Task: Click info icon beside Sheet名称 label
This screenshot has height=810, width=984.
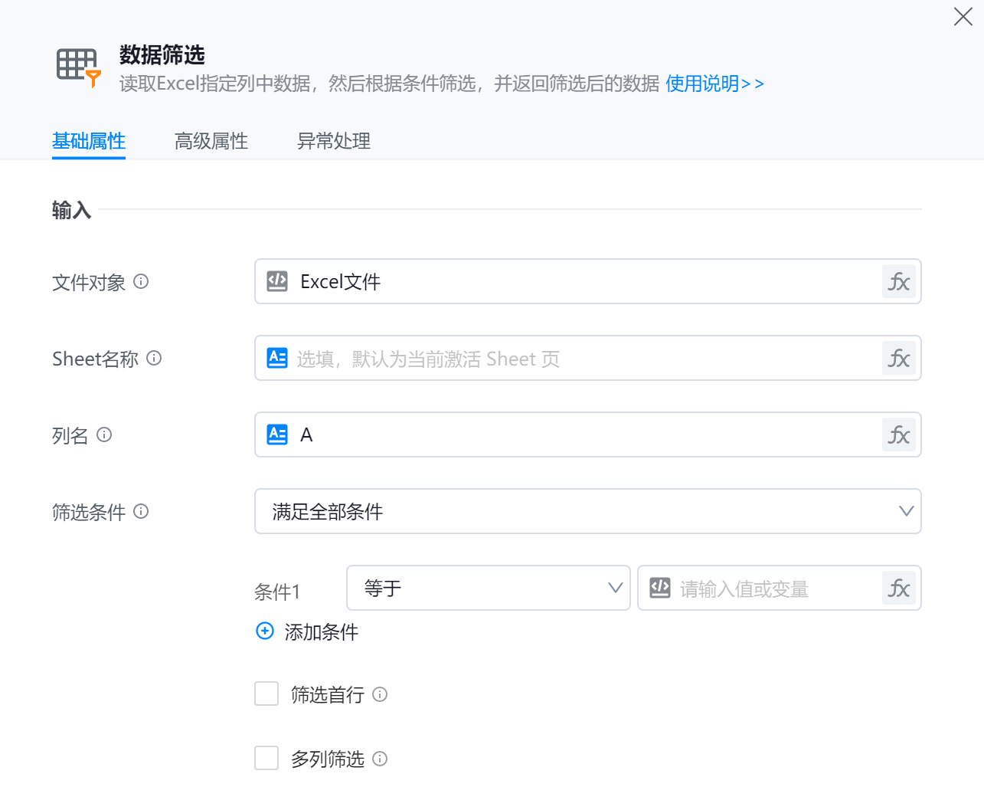Action: click(x=154, y=359)
